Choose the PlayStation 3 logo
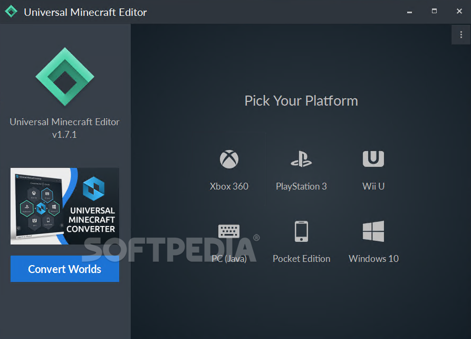The height and width of the screenshot is (339, 471). pos(301,159)
